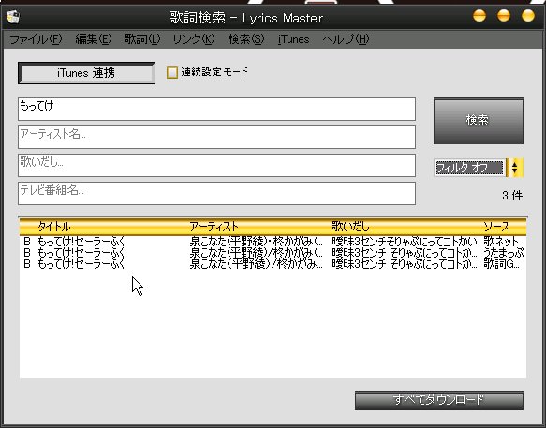Open the ファイル(F) menu
Image resolution: width=546 pixels, height=428 pixels.
(36, 39)
